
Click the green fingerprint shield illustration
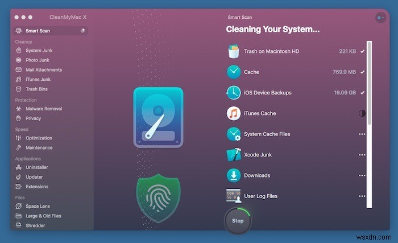pyautogui.click(x=159, y=199)
